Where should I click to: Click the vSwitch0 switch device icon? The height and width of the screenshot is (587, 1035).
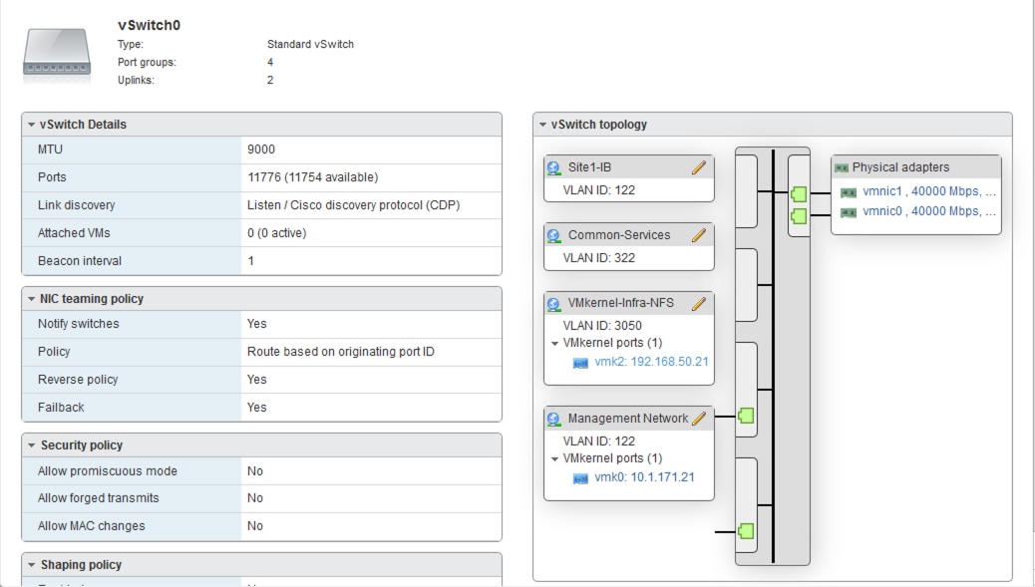pyautogui.click(x=56, y=54)
